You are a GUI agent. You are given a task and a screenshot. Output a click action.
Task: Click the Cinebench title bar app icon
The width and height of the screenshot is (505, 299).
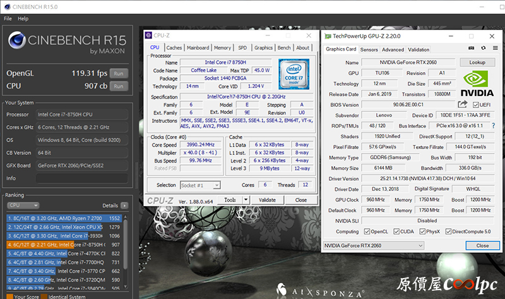(7, 6)
